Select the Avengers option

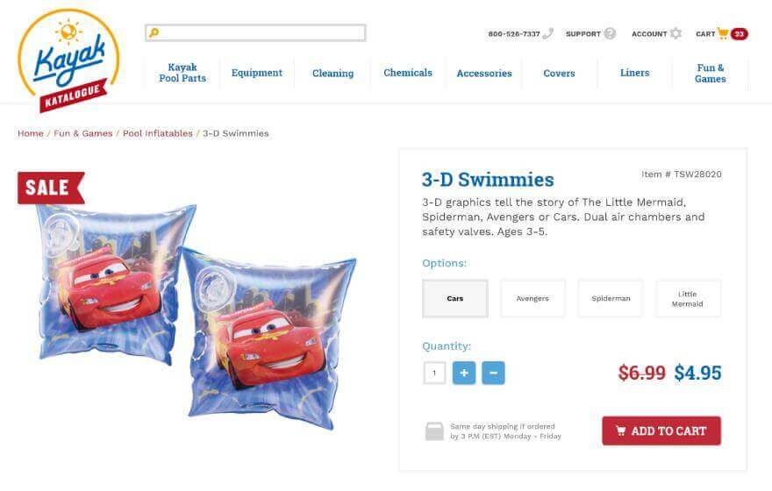[533, 299]
